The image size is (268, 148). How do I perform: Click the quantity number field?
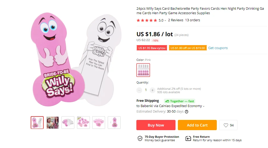(x=146, y=90)
